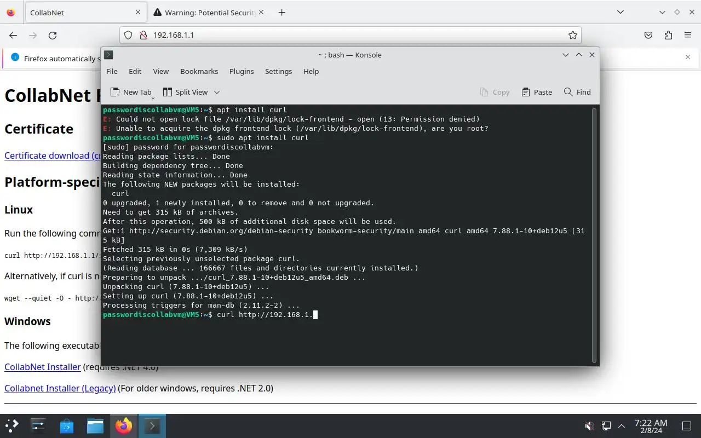This screenshot has height=438, width=701.
Task: Click the insecure connection lock icon
Action: click(x=143, y=35)
